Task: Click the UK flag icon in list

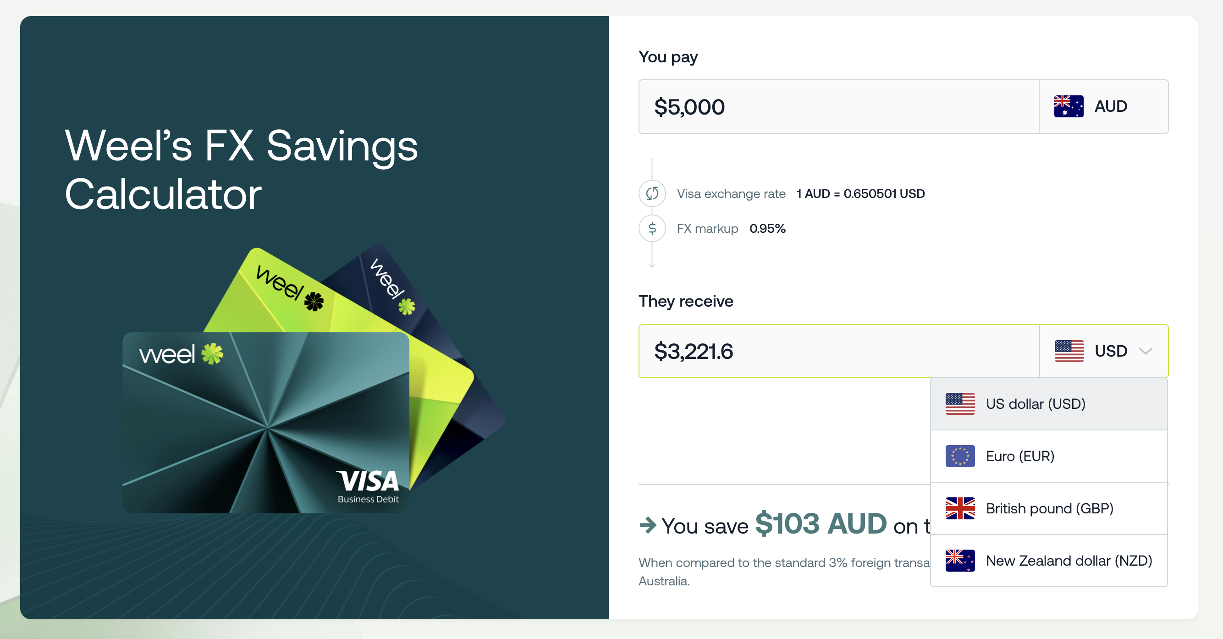Action: click(959, 508)
